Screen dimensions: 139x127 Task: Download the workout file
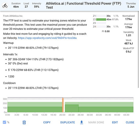[x=82, y=122]
